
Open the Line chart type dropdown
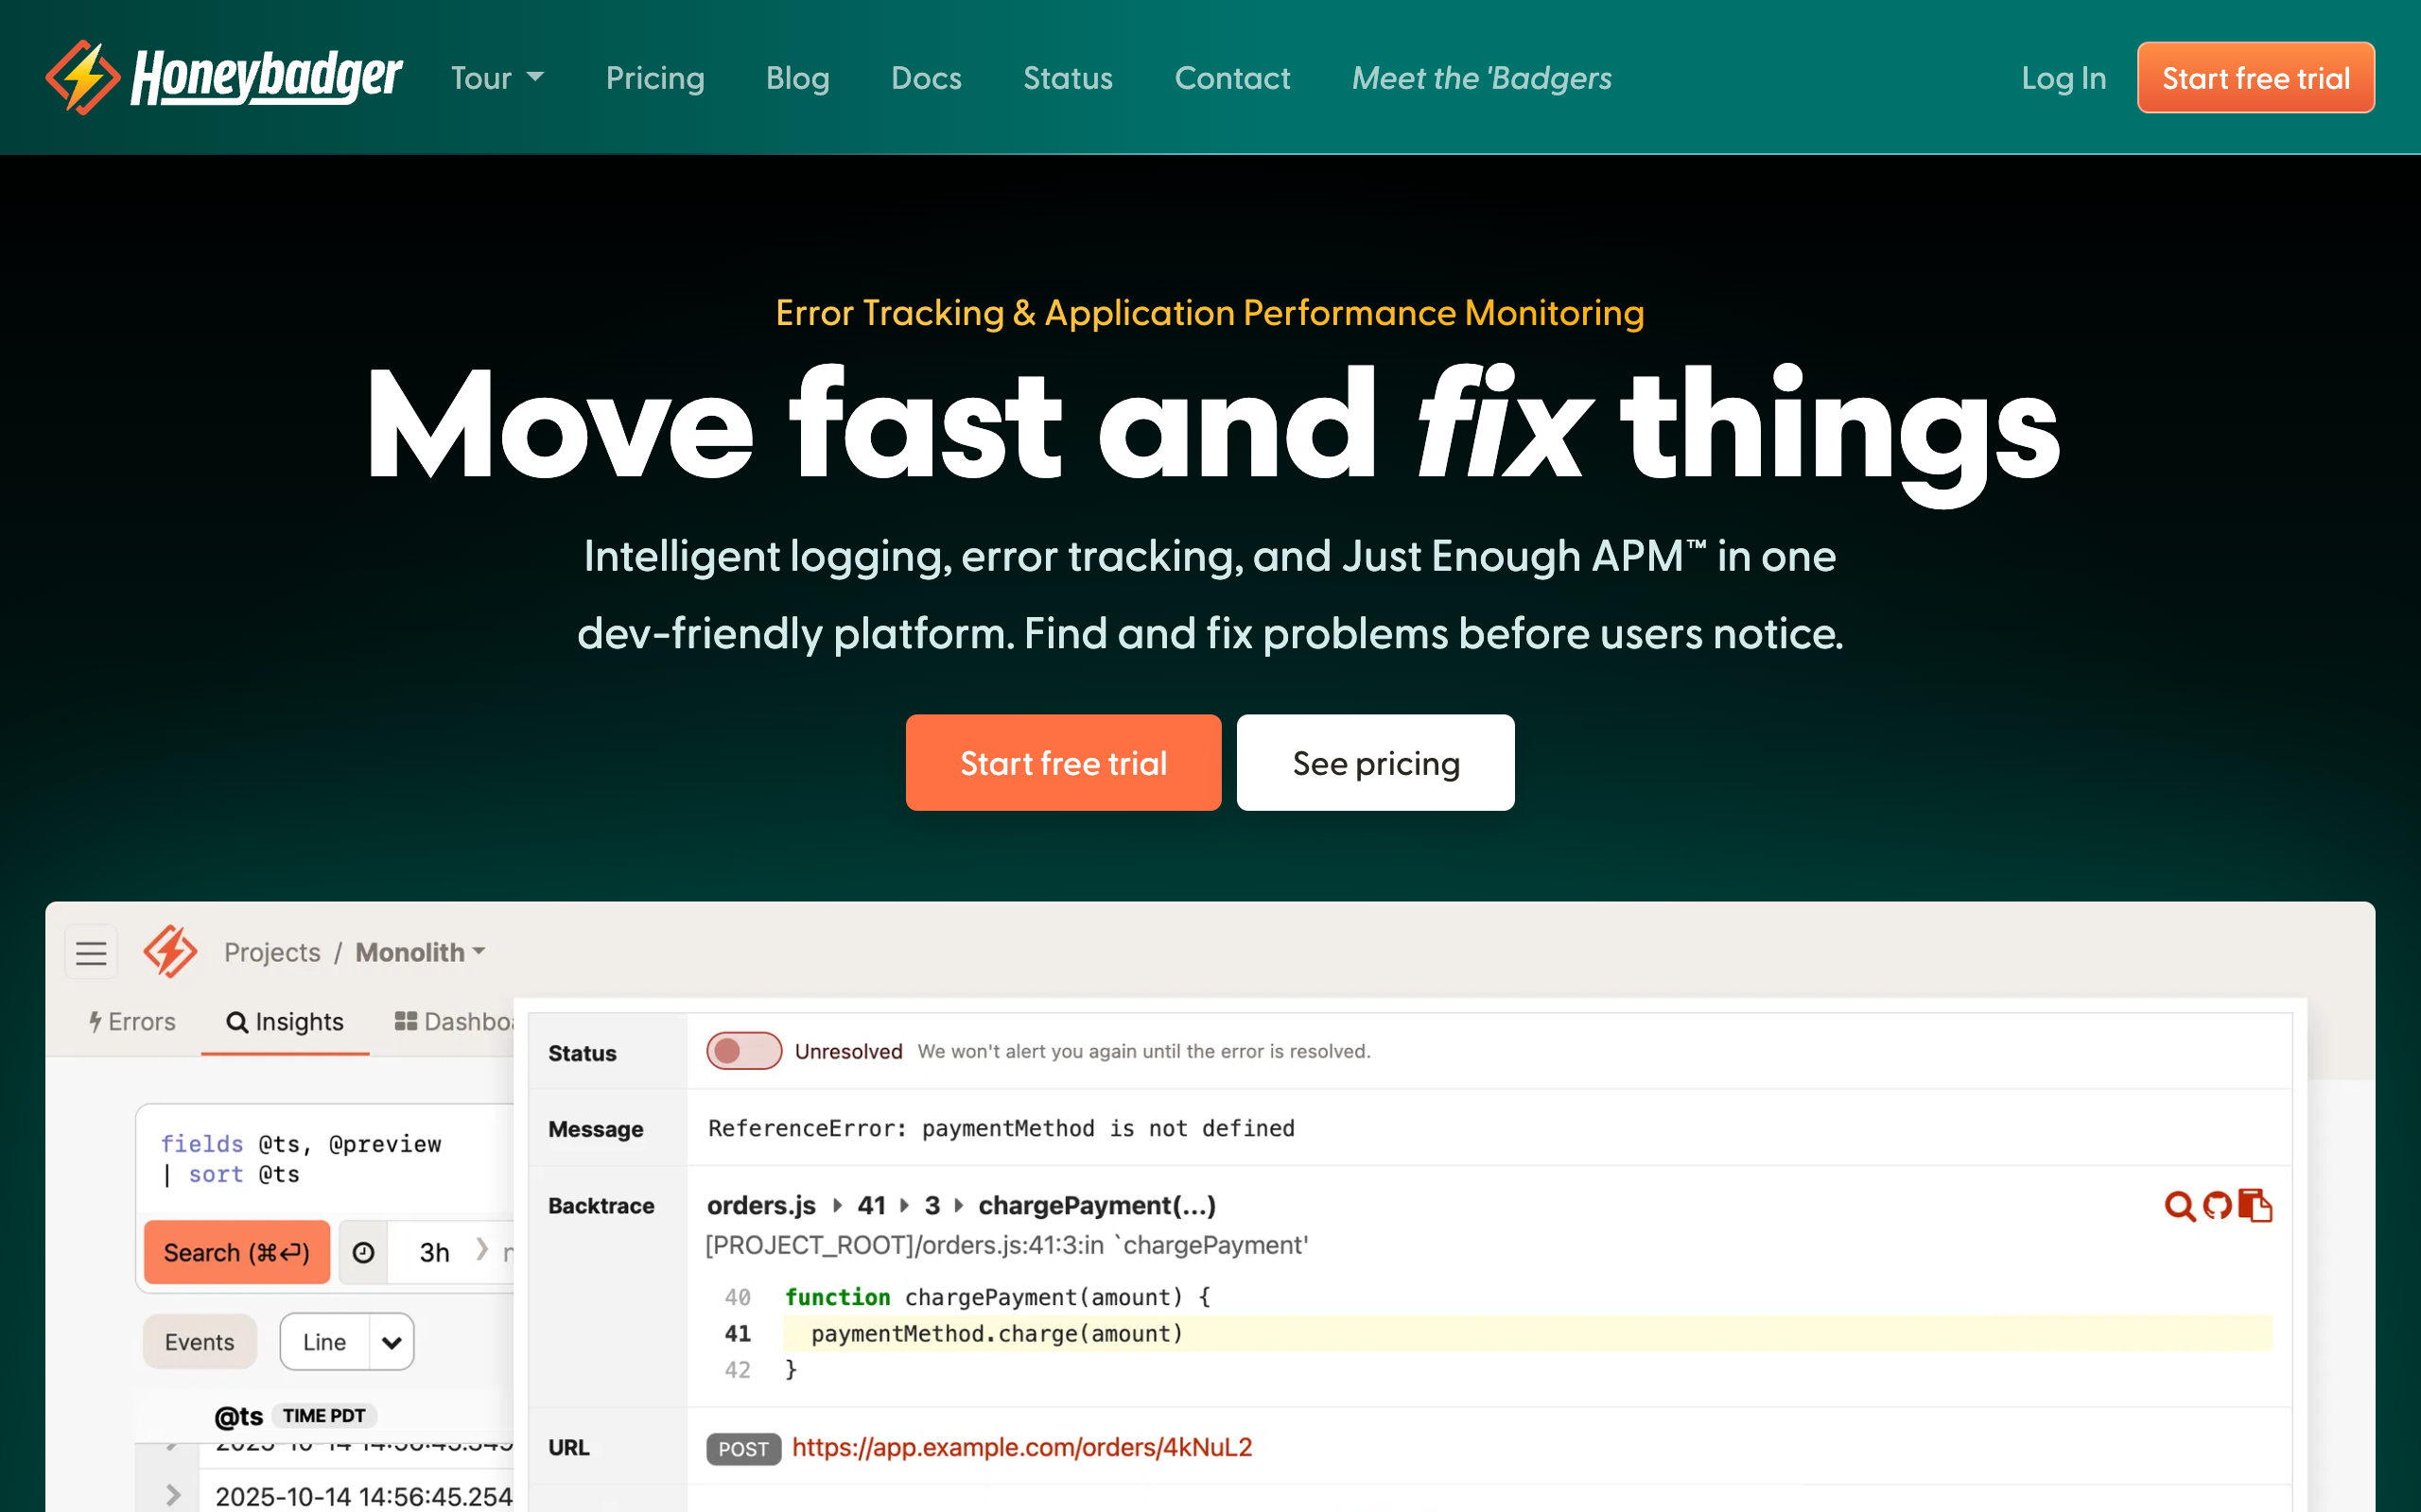pyautogui.click(x=392, y=1342)
